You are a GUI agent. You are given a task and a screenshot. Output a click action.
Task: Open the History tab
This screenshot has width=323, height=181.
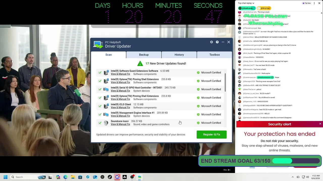[179, 55]
